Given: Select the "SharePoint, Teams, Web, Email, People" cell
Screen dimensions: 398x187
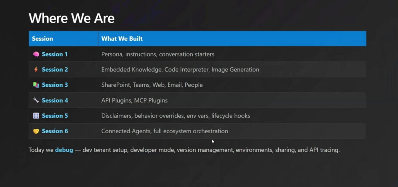Looking at the screenshot, I should 152,85.
